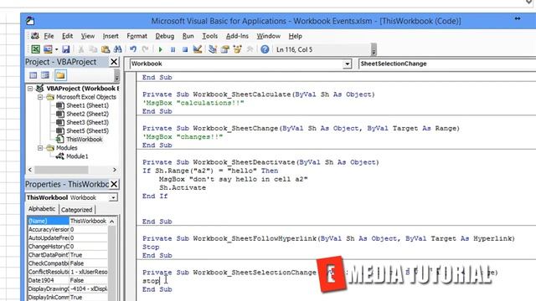Screen dimensions: 536x301
Task: Pause execution with the Break icon
Action: (x=173, y=49)
